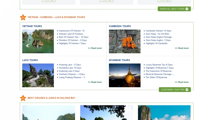
Task: Open Cambodia Vietnam 14 Days tour
Action: [158, 31]
